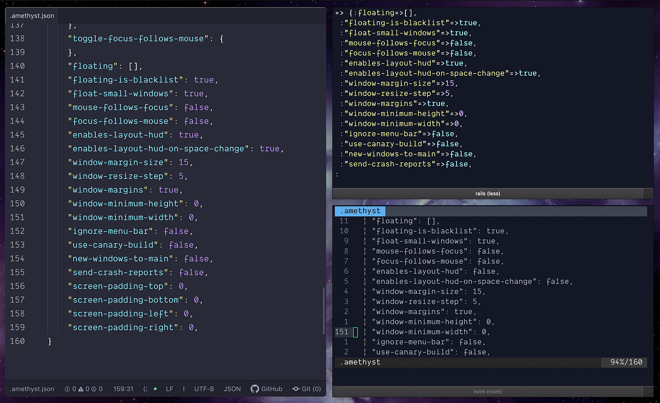Viewport: 660px width, 403px height.
Task: Open the GitHub panel from the status bar
Action: [x=266, y=389]
